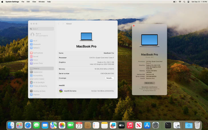Image resolution: width=208 pixels, height=130 pixels.
Task: Open Reminders from the Dock
Action: click(x=96, y=125)
